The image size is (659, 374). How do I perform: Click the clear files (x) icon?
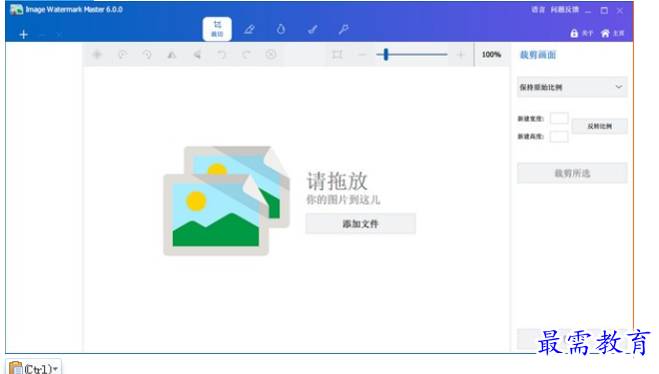click(x=59, y=35)
